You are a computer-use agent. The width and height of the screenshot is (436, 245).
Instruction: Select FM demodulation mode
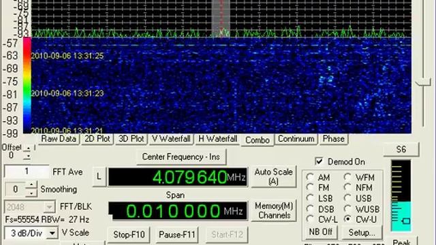coord(311,188)
